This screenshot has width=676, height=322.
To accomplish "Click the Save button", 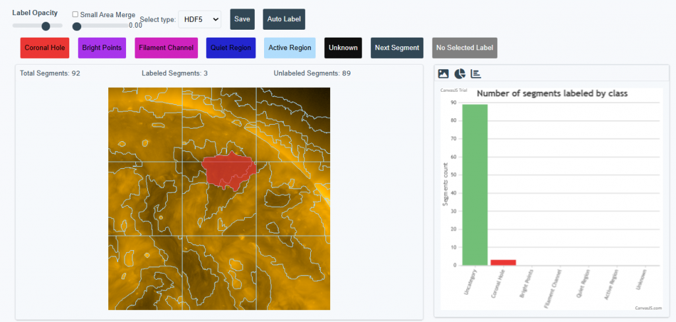I will click(x=242, y=19).
